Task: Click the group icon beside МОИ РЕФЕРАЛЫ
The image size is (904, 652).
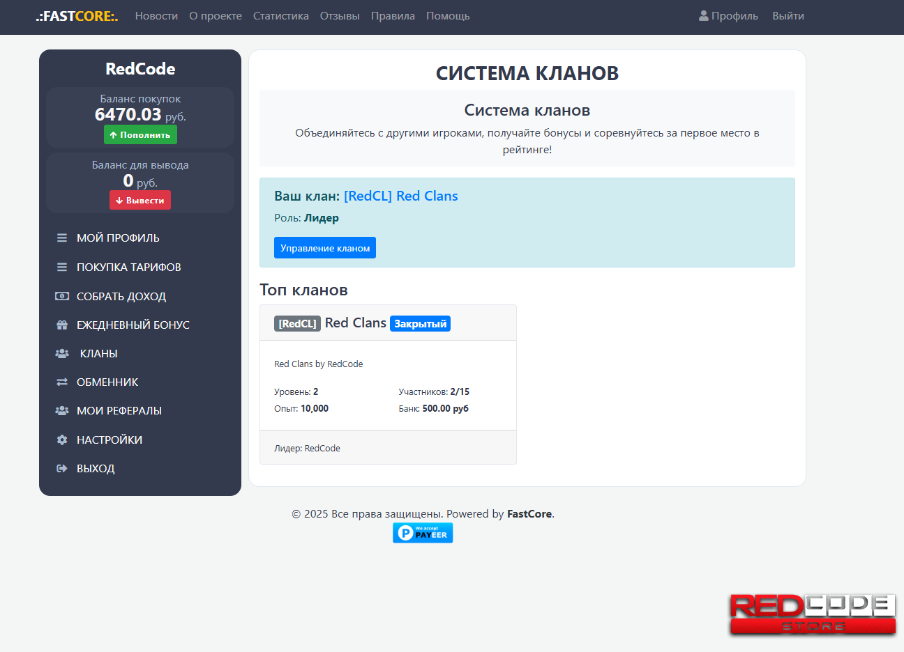Action: (62, 411)
